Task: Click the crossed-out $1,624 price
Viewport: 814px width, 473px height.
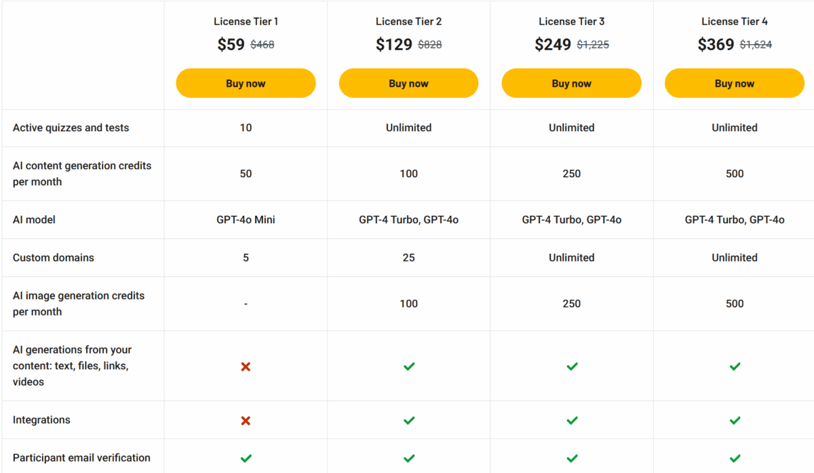Action: 756,45
